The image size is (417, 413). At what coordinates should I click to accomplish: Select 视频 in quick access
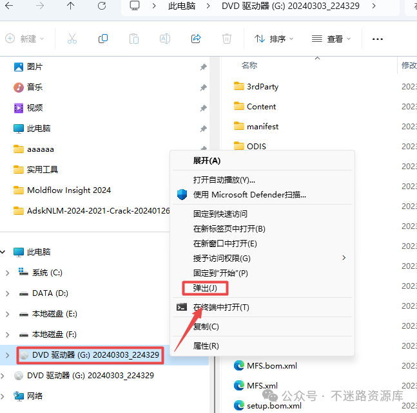click(28, 108)
